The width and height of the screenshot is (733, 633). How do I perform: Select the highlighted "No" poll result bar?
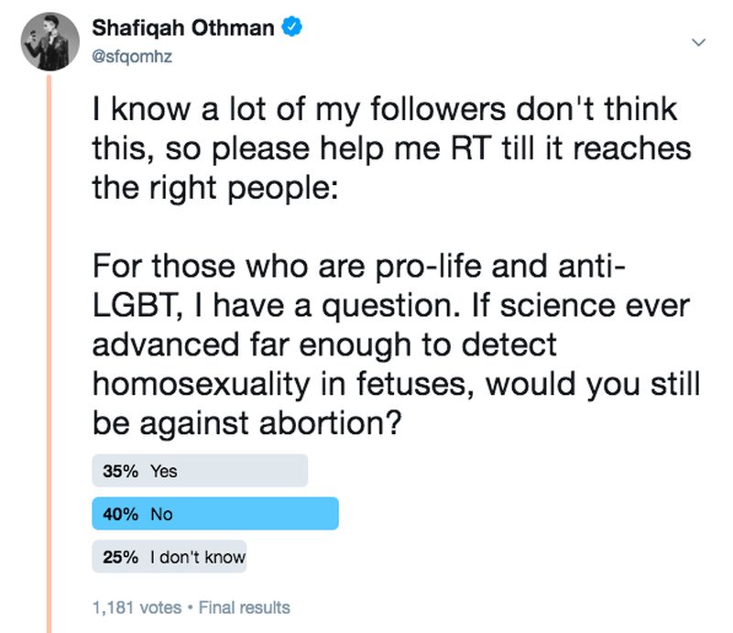215,514
